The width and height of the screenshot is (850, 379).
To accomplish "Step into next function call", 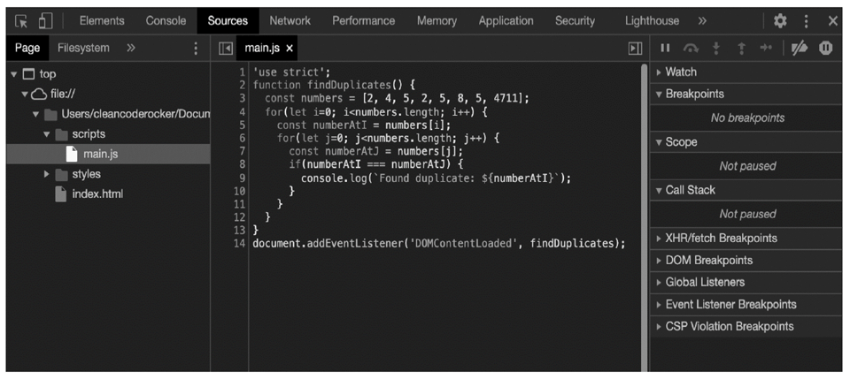I will coord(716,48).
